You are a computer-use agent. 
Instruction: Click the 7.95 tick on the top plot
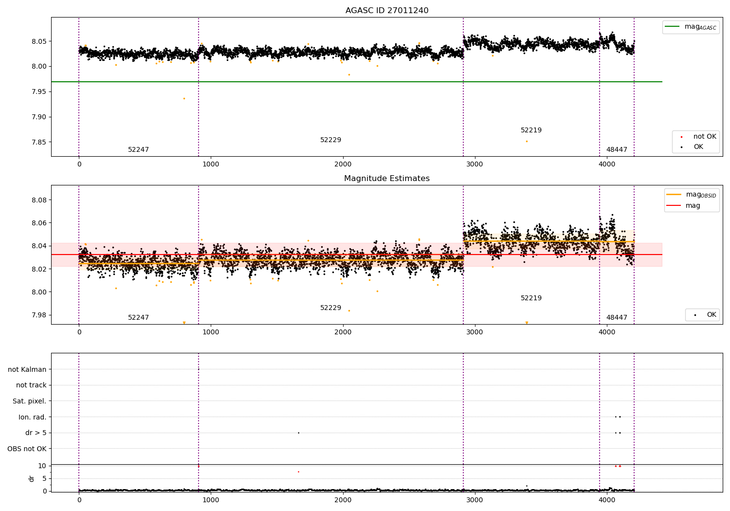pyautogui.click(x=39, y=92)
